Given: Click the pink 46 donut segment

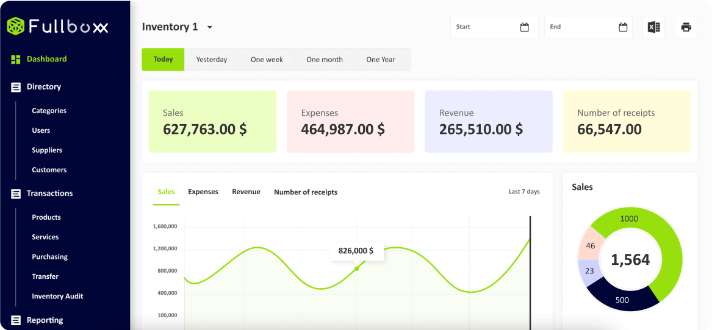Looking at the screenshot, I should point(591,246).
